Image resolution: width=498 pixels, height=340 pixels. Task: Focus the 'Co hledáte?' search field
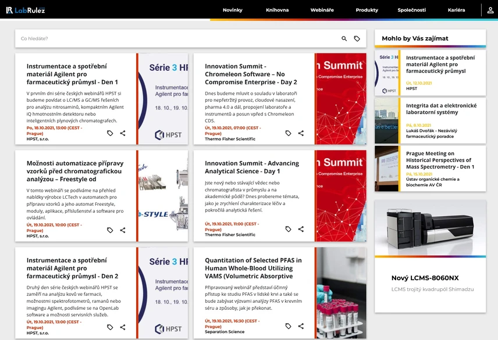[x=178, y=39]
